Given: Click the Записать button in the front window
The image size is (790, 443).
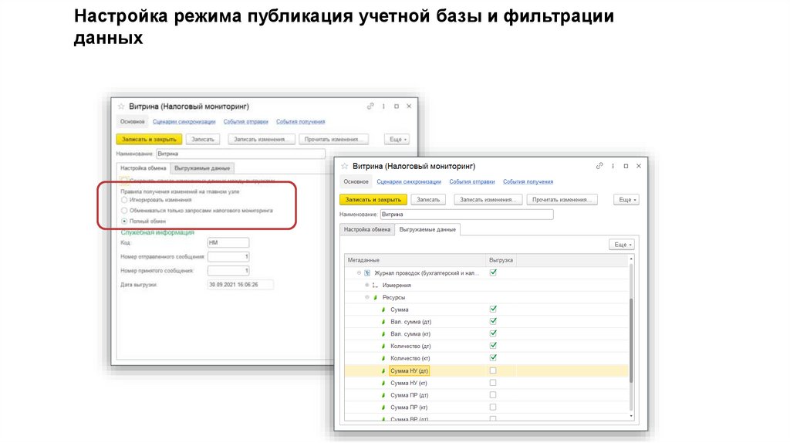Looking at the screenshot, I should tap(427, 200).
